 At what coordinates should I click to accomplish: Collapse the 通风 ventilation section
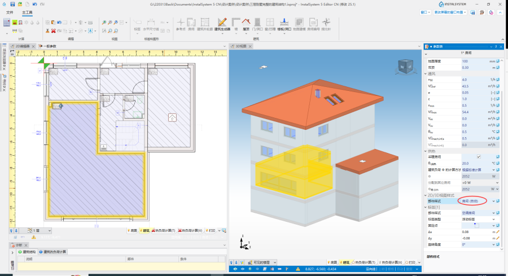click(x=426, y=73)
